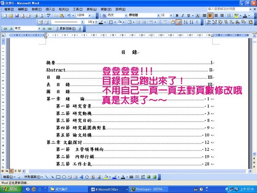Open the 格式 (Format) menu
Screen dimensions: 257x193
64,9
